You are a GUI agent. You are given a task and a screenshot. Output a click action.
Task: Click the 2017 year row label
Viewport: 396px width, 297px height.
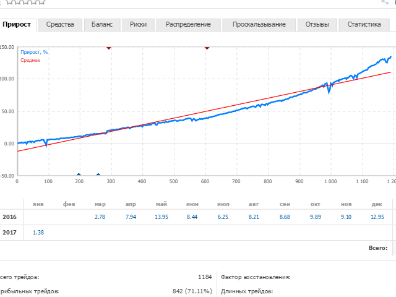click(x=10, y=233)
